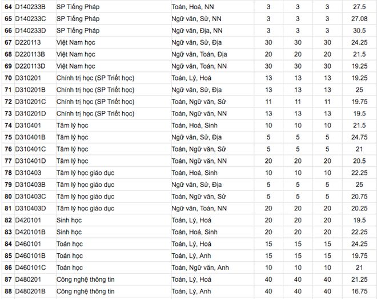
Task: Select the score cell showing 20.75
Action: point(359,197)
